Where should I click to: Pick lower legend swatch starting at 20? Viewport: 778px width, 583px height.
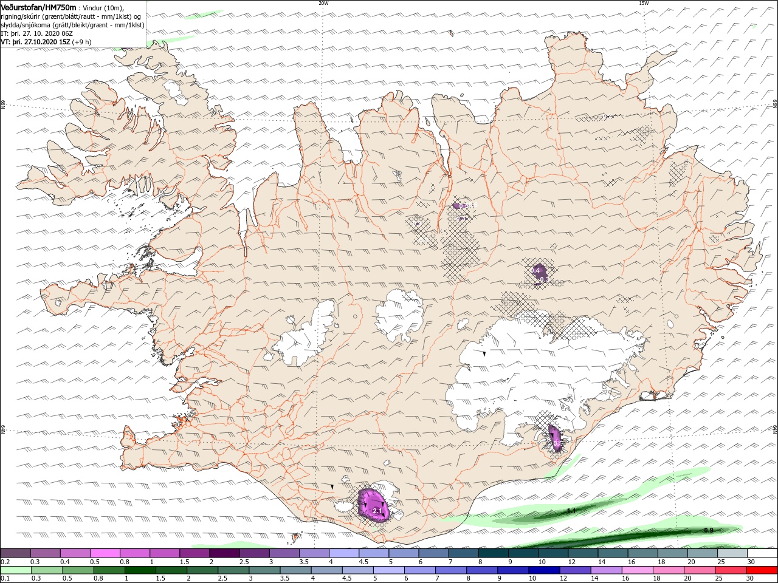tap(700, 570)
